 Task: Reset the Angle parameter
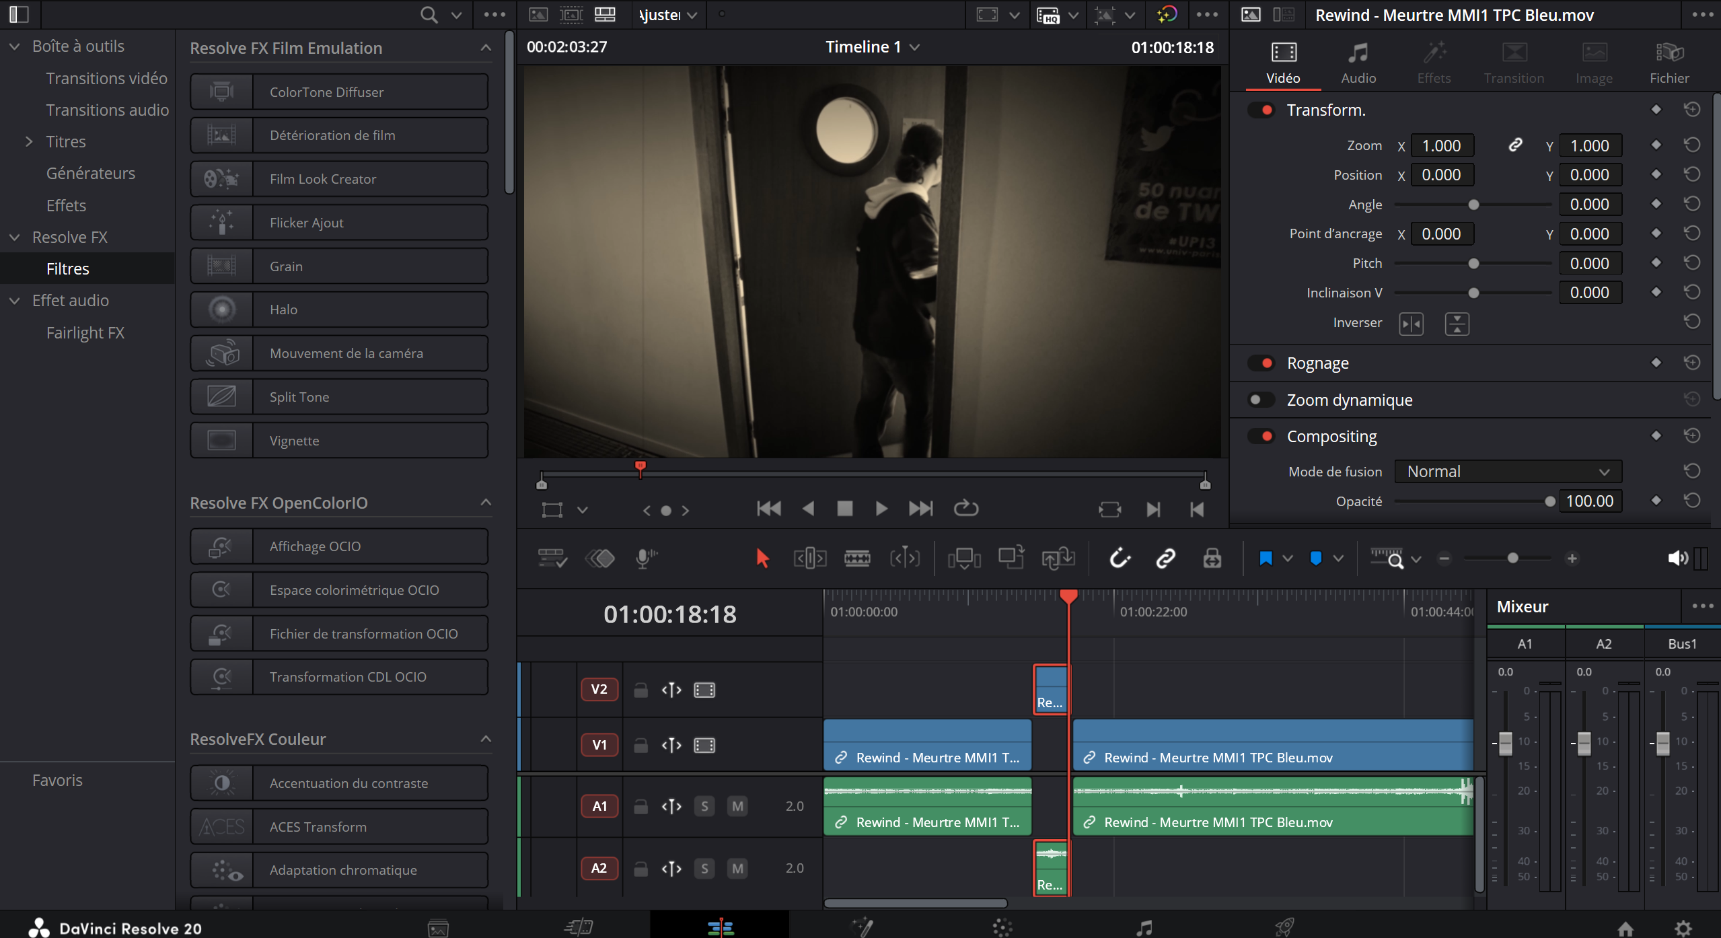tap(1692, 204)
